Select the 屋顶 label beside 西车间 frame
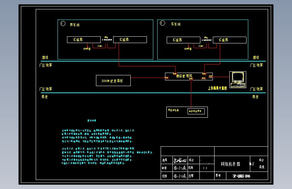292x189 pixels. (45, 58)
